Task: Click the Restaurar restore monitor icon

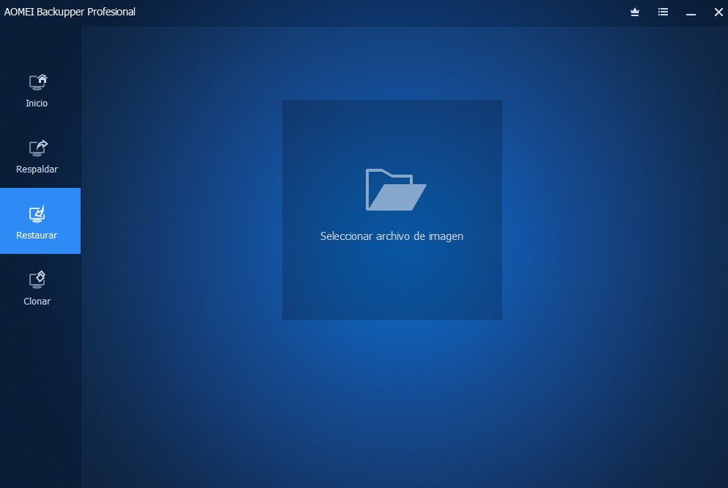Action: coord(37,214)
